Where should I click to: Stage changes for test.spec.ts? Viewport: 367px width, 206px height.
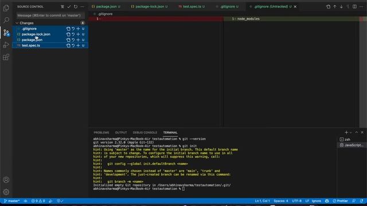[x=78, y=46]
